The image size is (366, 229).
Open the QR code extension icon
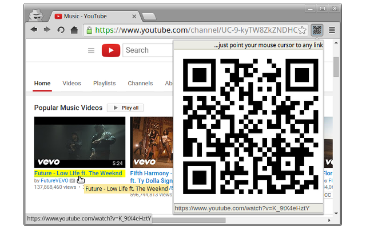pyautogui.click(x=317, y=30)
